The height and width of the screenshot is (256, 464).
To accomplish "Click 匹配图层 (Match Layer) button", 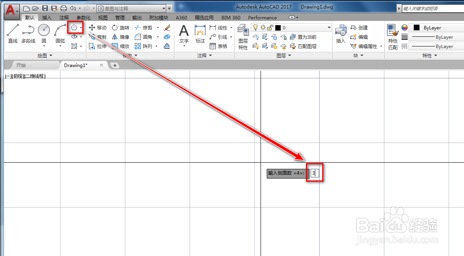I will [x=303, y=46].
